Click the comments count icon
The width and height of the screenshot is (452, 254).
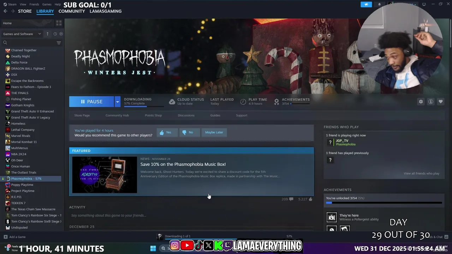291,199
